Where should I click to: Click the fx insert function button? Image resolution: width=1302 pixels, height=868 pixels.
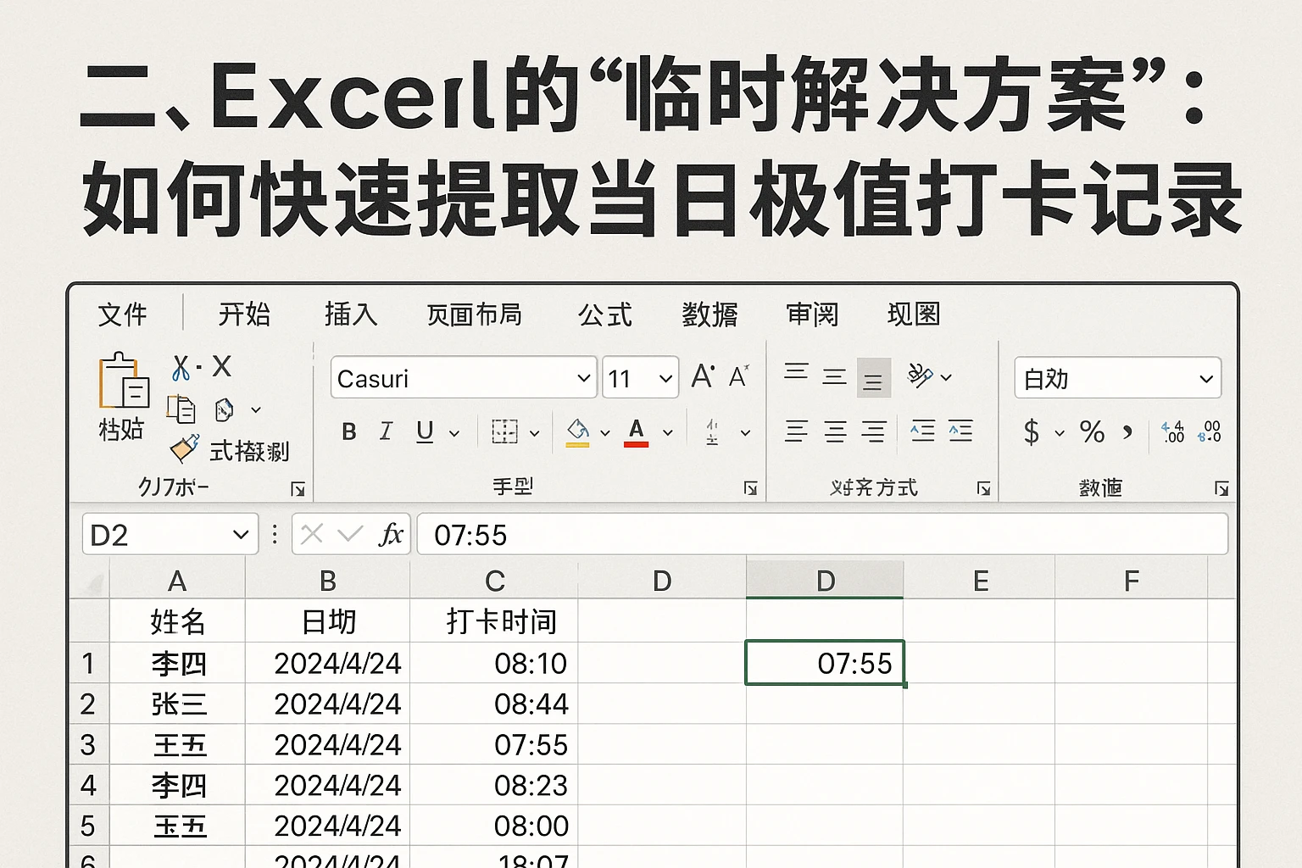pos(391,534)
